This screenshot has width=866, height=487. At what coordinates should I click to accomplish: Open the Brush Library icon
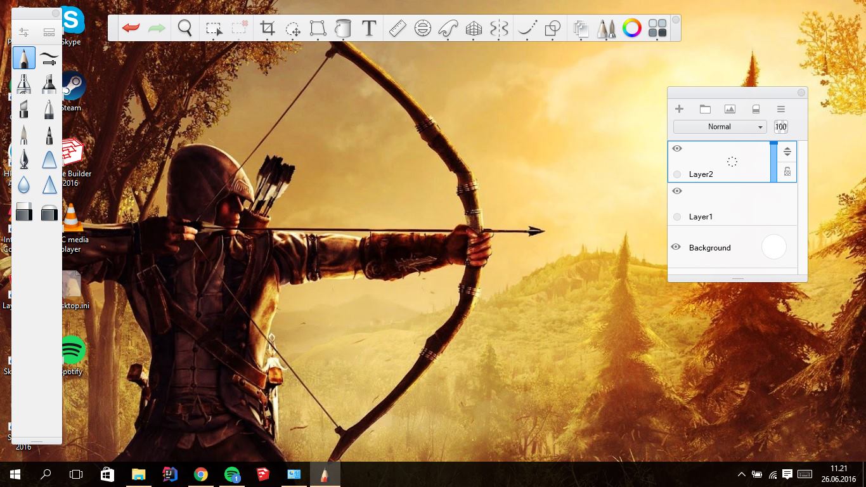click(x=49, y=32)
